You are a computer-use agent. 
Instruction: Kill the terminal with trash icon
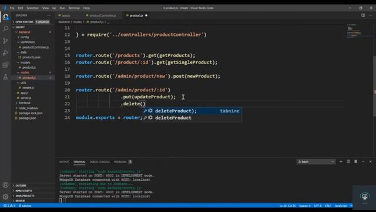(355, 161)
